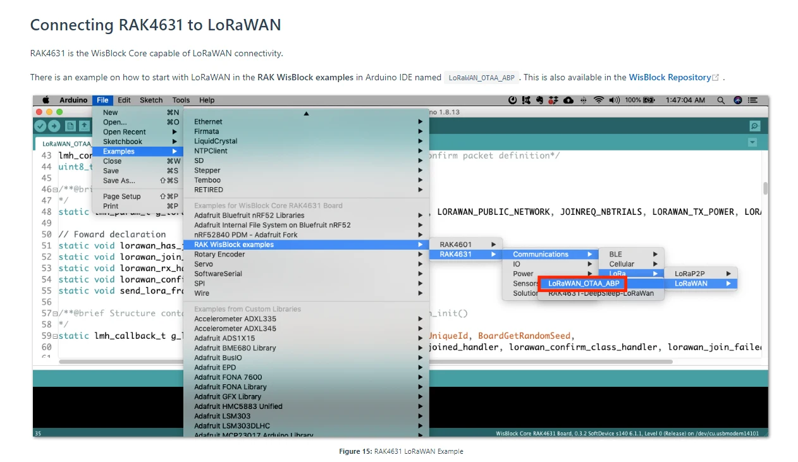The height and width of the screenshot is (462, 798).
Task: Open the WisBlock Repository link
Action: 670,78
